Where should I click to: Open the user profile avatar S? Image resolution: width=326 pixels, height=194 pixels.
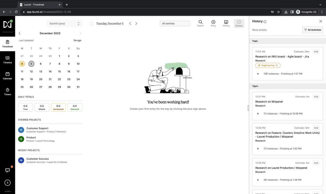point(7,183)
